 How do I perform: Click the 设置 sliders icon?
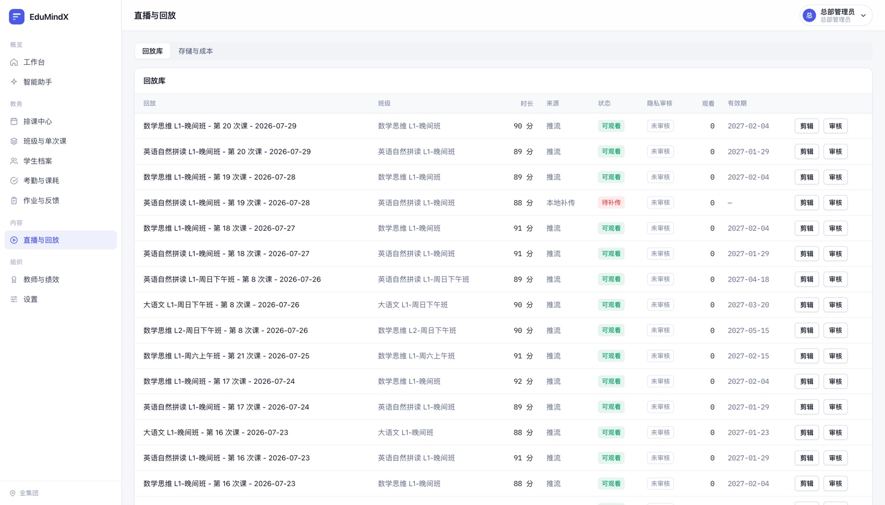[x=14, y=299]
